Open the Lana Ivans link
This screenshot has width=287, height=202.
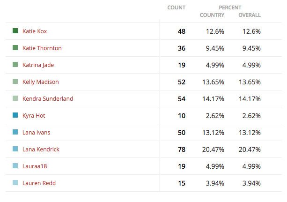[36, 132]
